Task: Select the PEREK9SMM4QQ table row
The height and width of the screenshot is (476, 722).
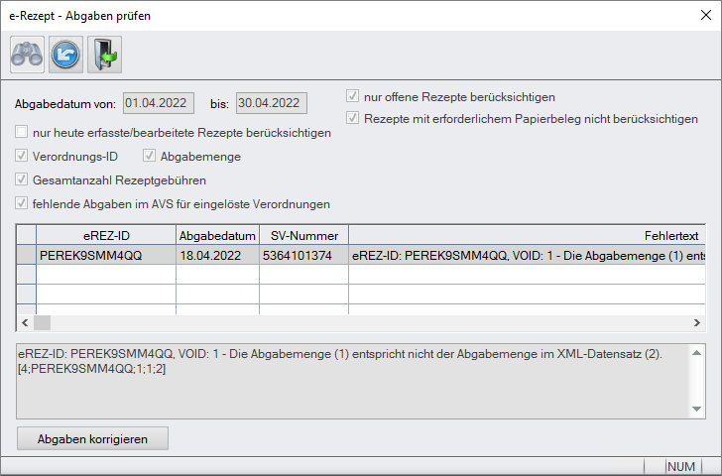Action: coord(106,255)
